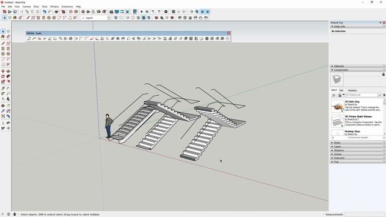386x217 pixels.
Task: Start animation with the play button
Action: 142,11
